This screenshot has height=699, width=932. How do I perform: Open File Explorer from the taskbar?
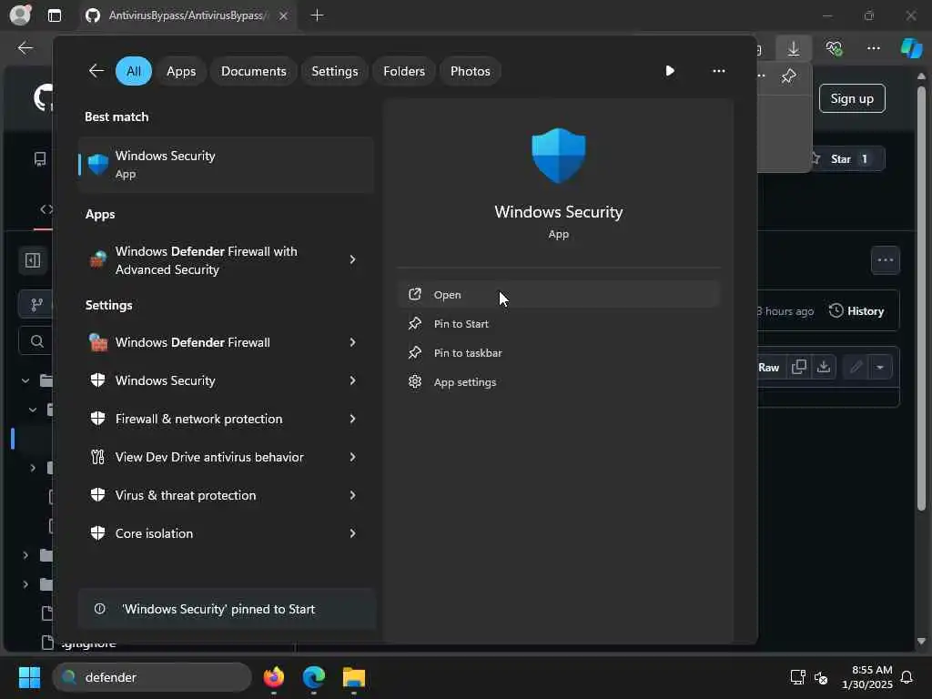click(354, 677)
